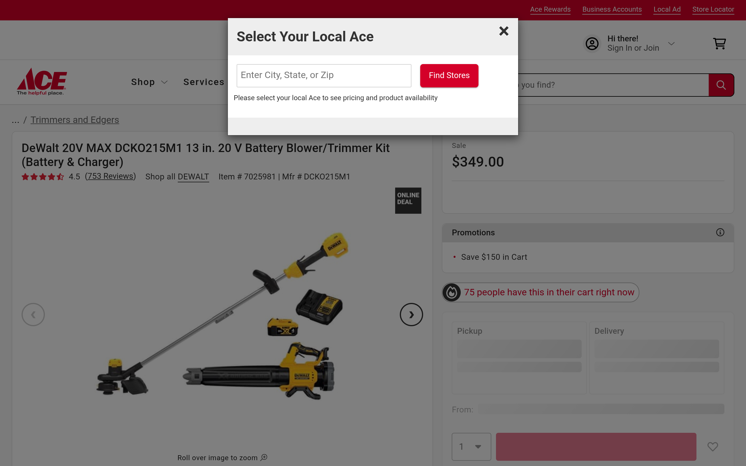
Task: Open the quantity selector dropdown
Action: pos(471,446)
